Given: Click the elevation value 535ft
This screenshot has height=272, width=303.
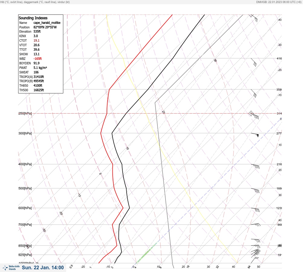Looking at the screenshot, I should [37, 31].
